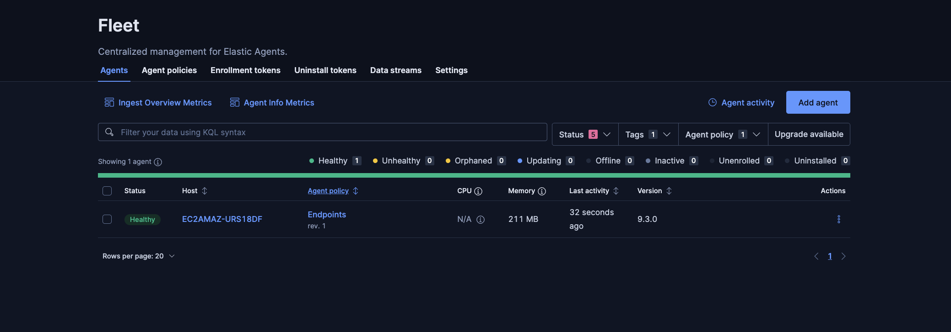Viewport: 951px width, 332px height.
Task: Click the info icon next to N/A CPU value
Action: (x=481, y=220)
